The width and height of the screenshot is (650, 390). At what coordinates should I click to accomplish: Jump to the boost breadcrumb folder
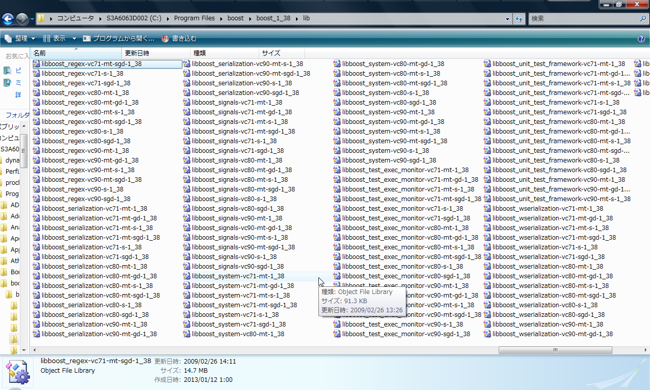tap(236, 18)
